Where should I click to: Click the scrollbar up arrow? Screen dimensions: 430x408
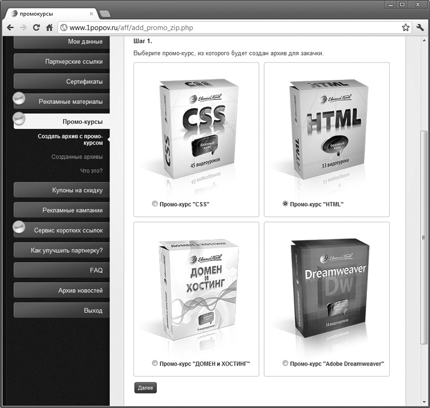pyautogui.click(x=424, y=41)
